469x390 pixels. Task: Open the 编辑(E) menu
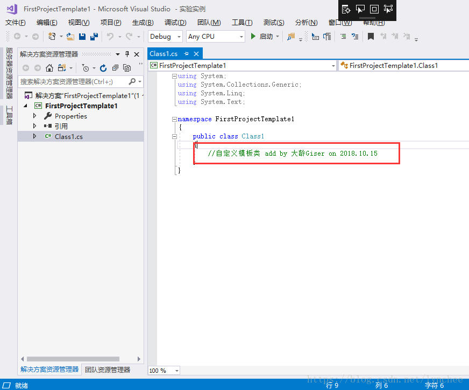pyautogui.click(x=47, y=23)
